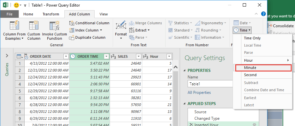Image resolution: width=295 pixels, height=126 pixels.
Task: Add an Index Column
Action: [86, 30]
